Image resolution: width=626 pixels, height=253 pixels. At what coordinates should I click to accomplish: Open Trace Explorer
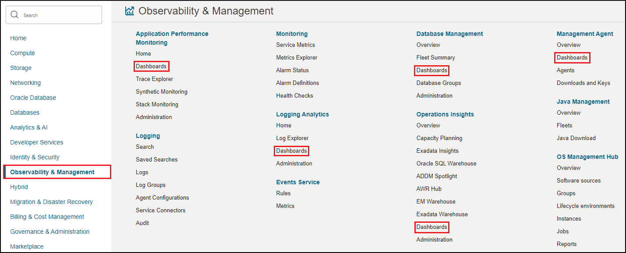click(154, 79)
